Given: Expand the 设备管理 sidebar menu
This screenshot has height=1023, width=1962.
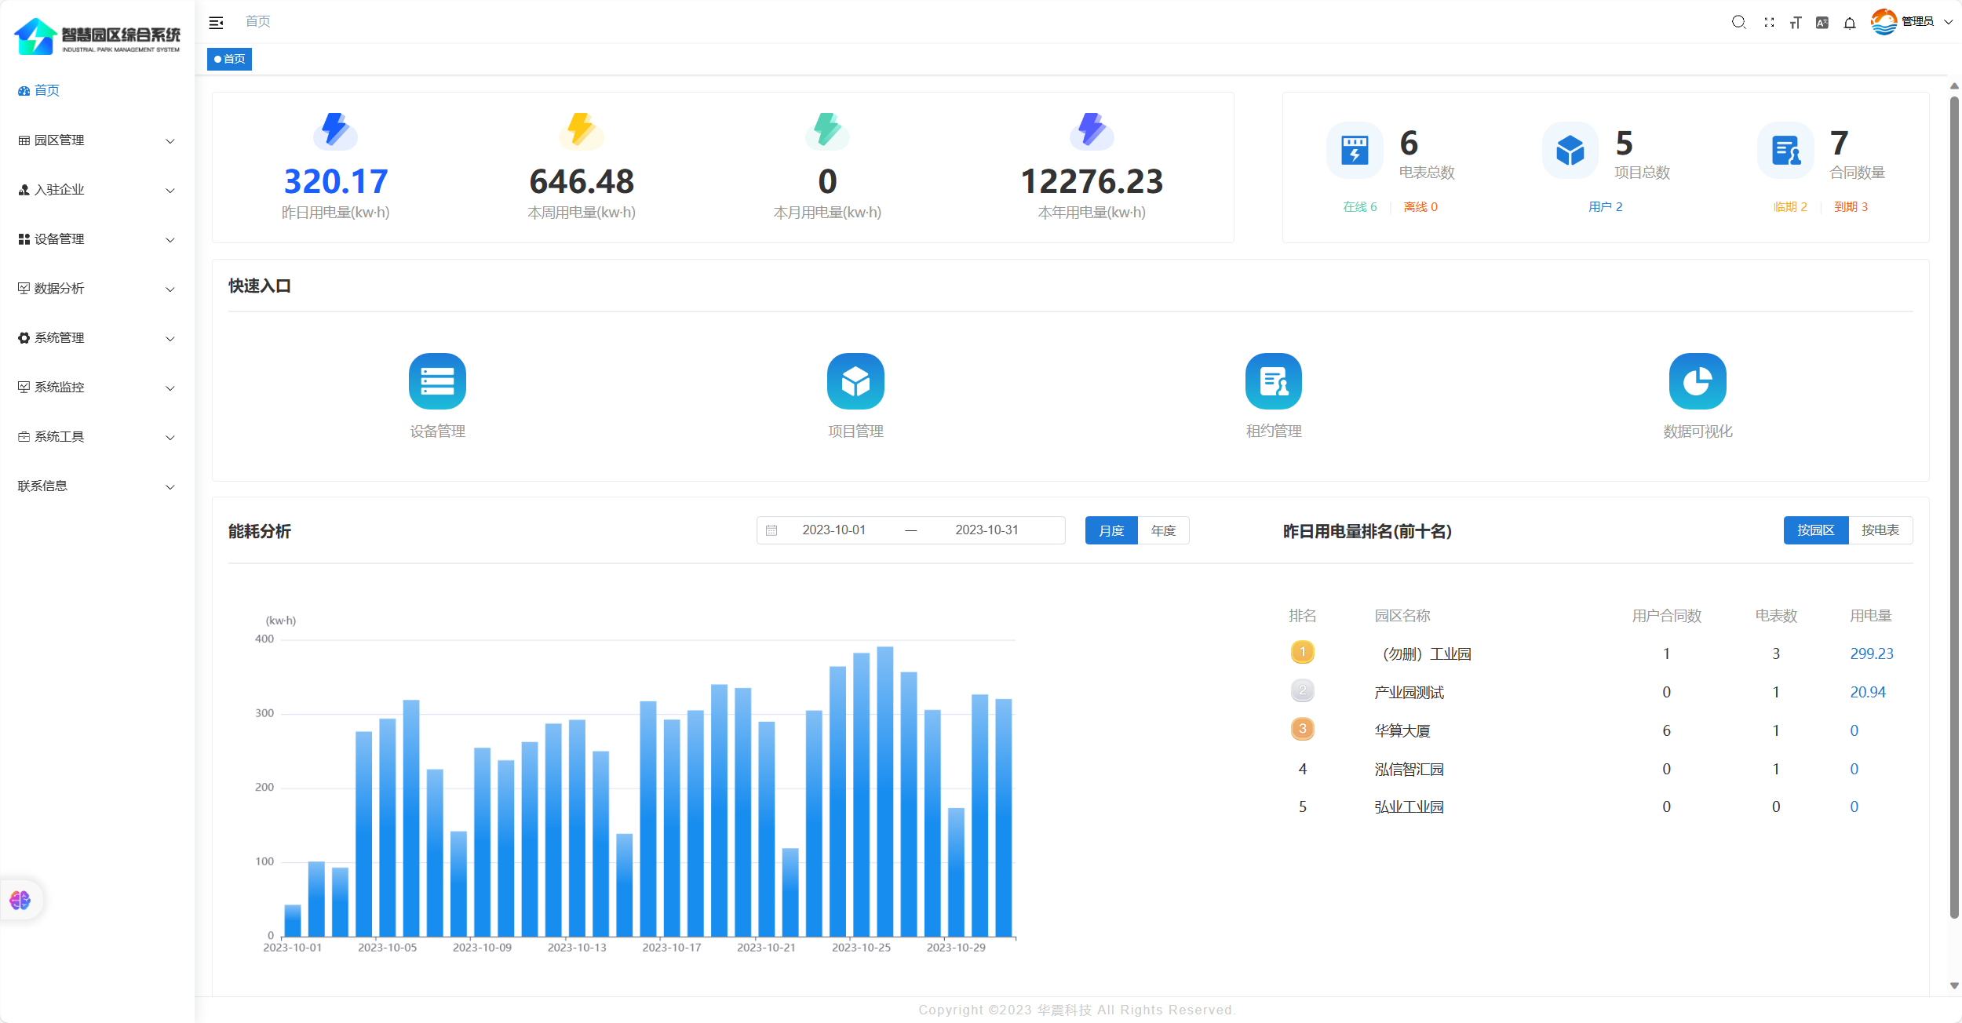Looking at the screenshot, I should pos(97,239).
